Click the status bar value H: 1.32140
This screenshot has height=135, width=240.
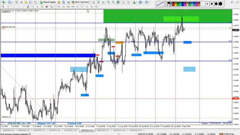[174, 134]
